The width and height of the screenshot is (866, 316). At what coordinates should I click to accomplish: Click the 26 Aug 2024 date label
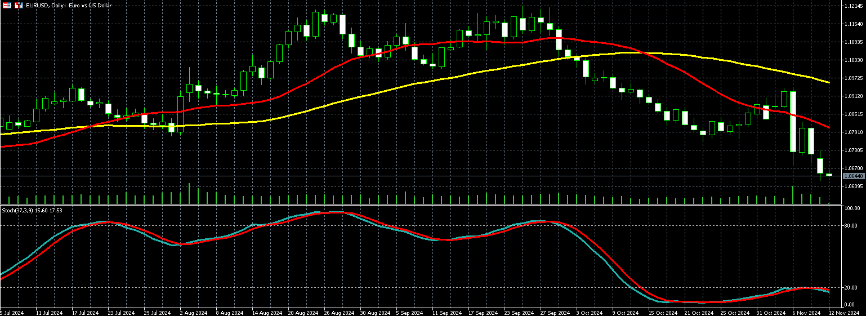coord(337,312)
